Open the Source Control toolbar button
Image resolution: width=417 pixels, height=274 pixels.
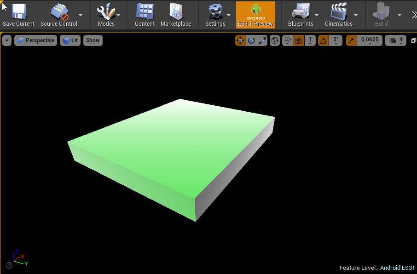(59, 15)
